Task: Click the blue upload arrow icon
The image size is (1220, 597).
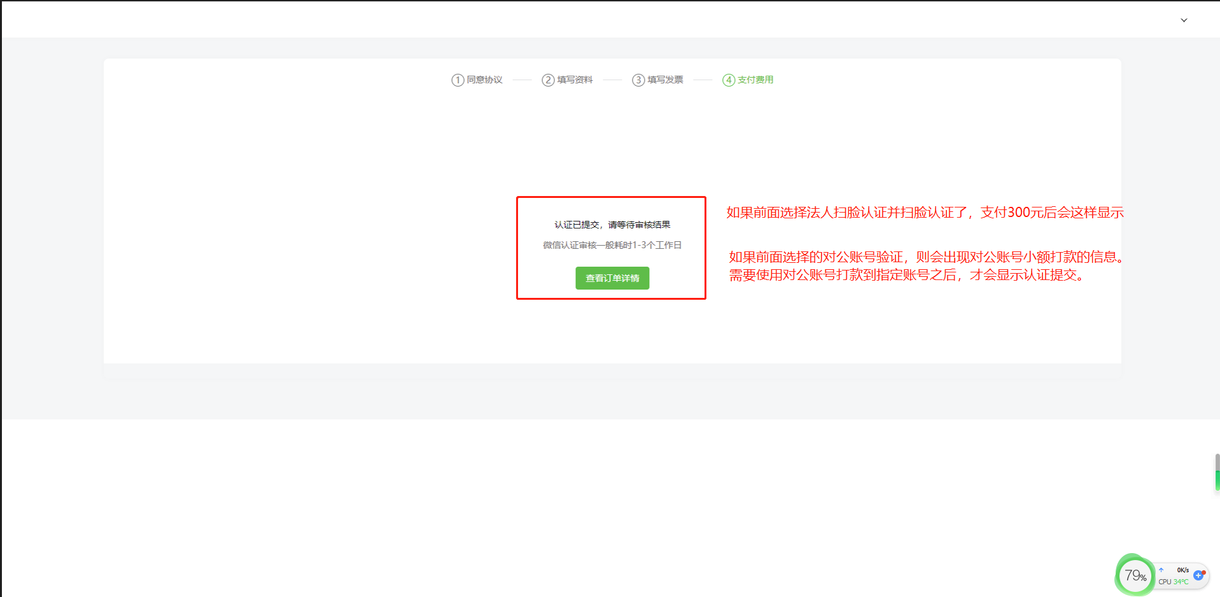Action: (x=1161, y=570)
